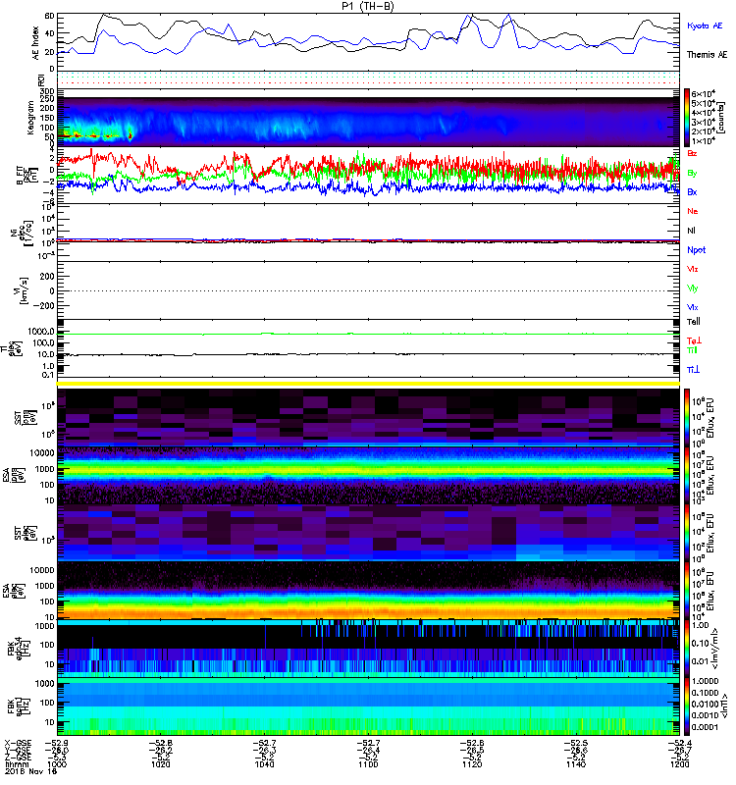Click the X-GSE value -52.4
Screen dimensions: 736x785
(679, 743)
